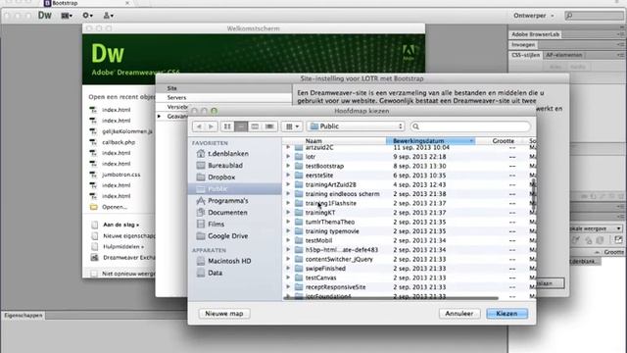Click the Hulpmiddelen link
The width and height of the screenshot is (627, 353).
(123, 246)
